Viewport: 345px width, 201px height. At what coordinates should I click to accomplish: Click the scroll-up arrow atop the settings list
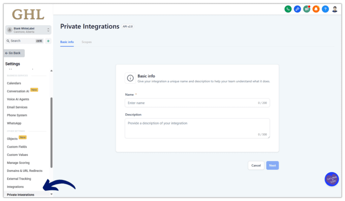[51, 70]
